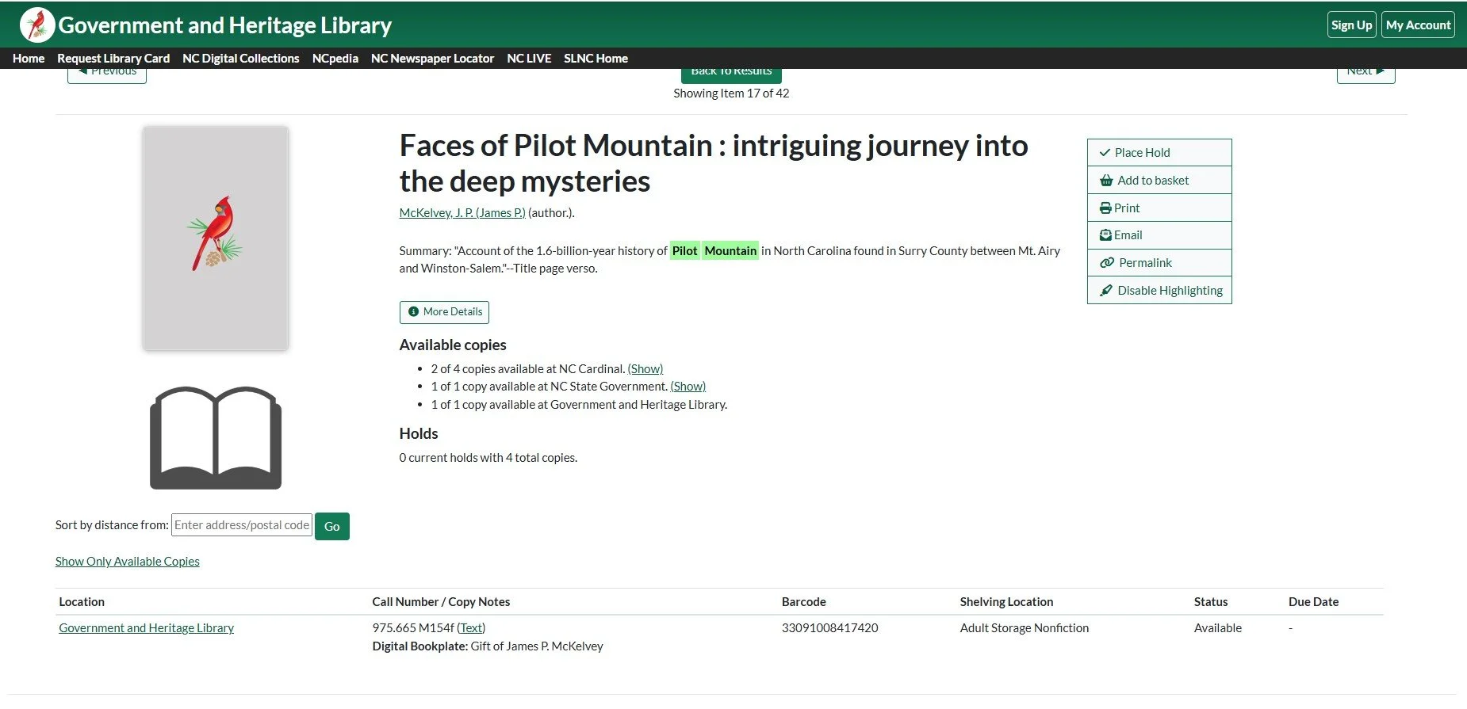Screen dimensions: 1467x709
Task: Choose Print from the action list
Action: (x=1159, y=208)
